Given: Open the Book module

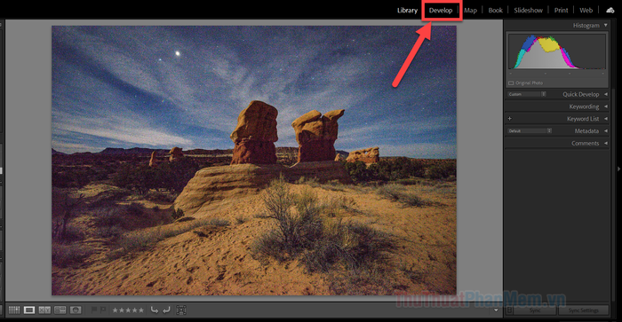Looking at the screenshot, I should click(x=495, y=11).
